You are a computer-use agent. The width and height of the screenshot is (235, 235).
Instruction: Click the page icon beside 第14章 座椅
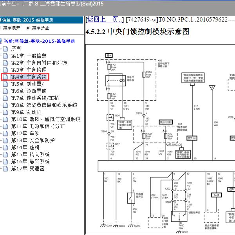(5, 148)
